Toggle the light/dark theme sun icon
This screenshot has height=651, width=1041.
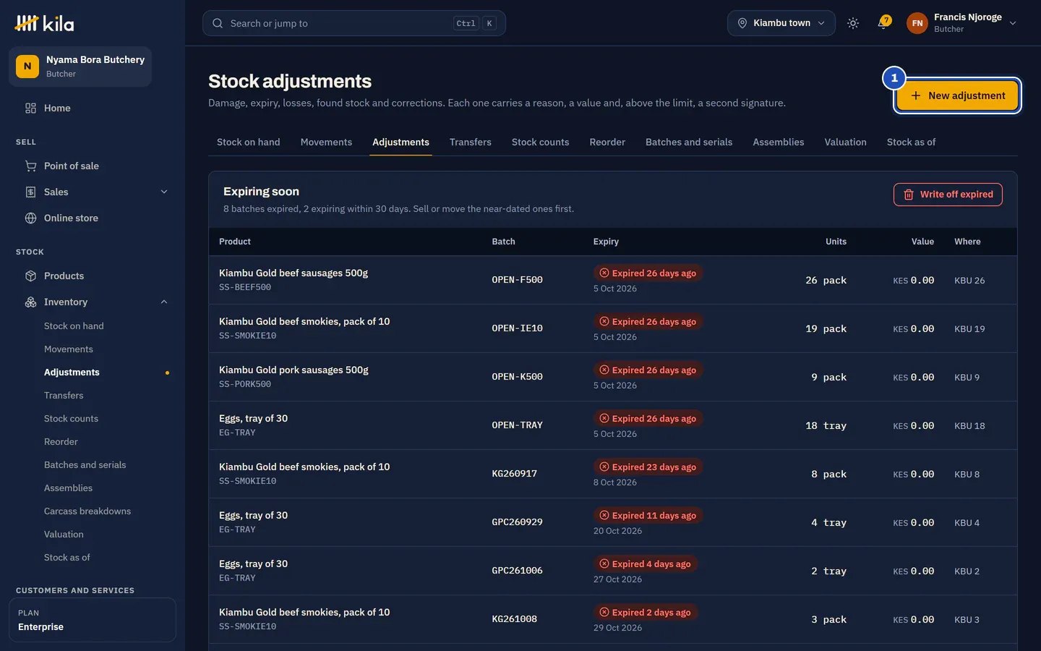pyautogui.click(x=853, y=23)
